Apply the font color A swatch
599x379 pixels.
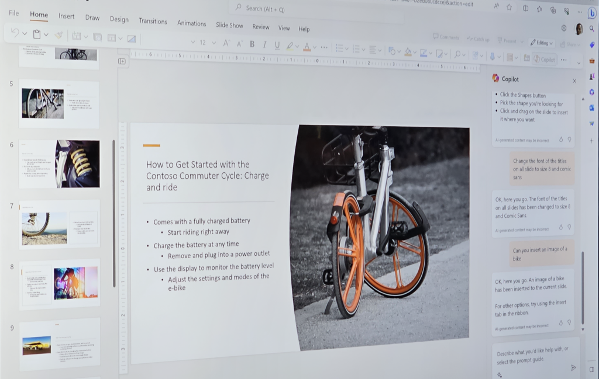tap(307, 47)
